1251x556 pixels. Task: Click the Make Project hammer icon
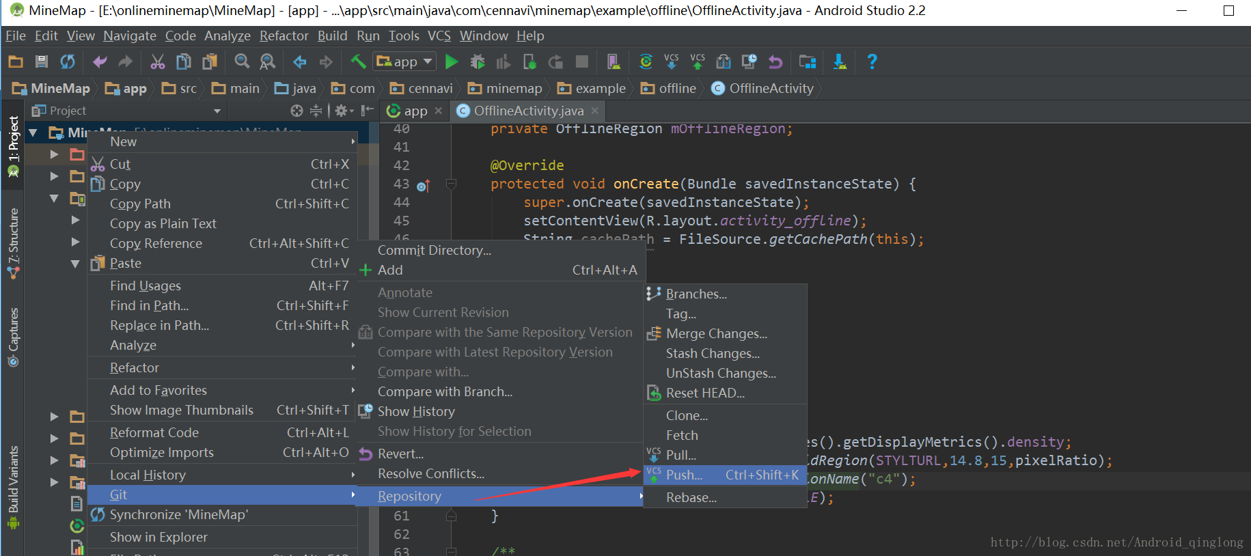358,61
